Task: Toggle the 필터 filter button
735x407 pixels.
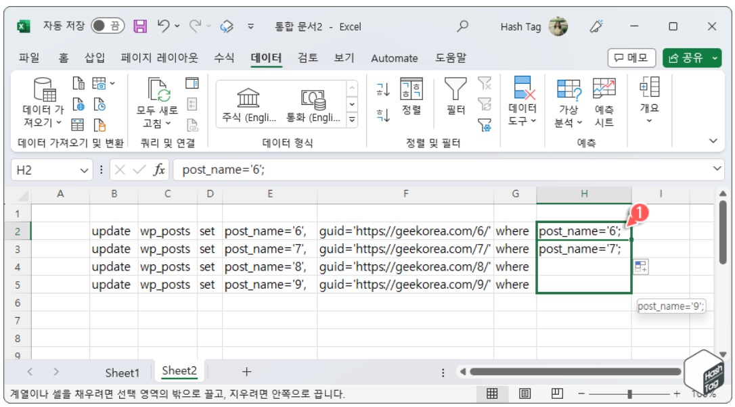Action: (455, 97)
